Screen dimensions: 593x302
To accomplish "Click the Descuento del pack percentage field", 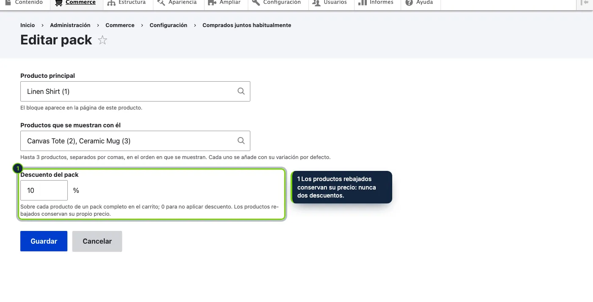I will point(44,190).
